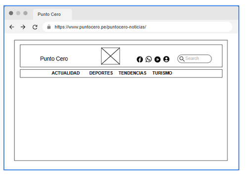Click the third gray window dot
The image size is (247, 189).
(25, 13)
